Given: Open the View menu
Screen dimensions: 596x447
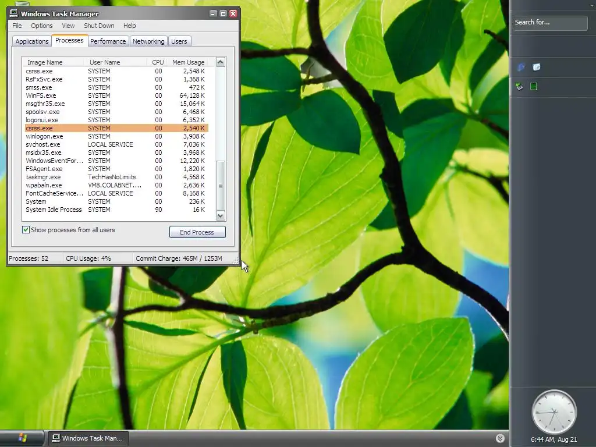Looking at the screenshot, I should point(68,26).
